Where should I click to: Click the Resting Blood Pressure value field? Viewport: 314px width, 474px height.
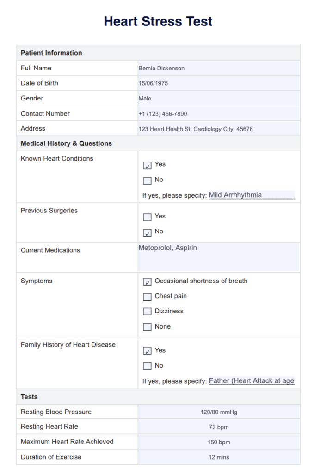219,412
